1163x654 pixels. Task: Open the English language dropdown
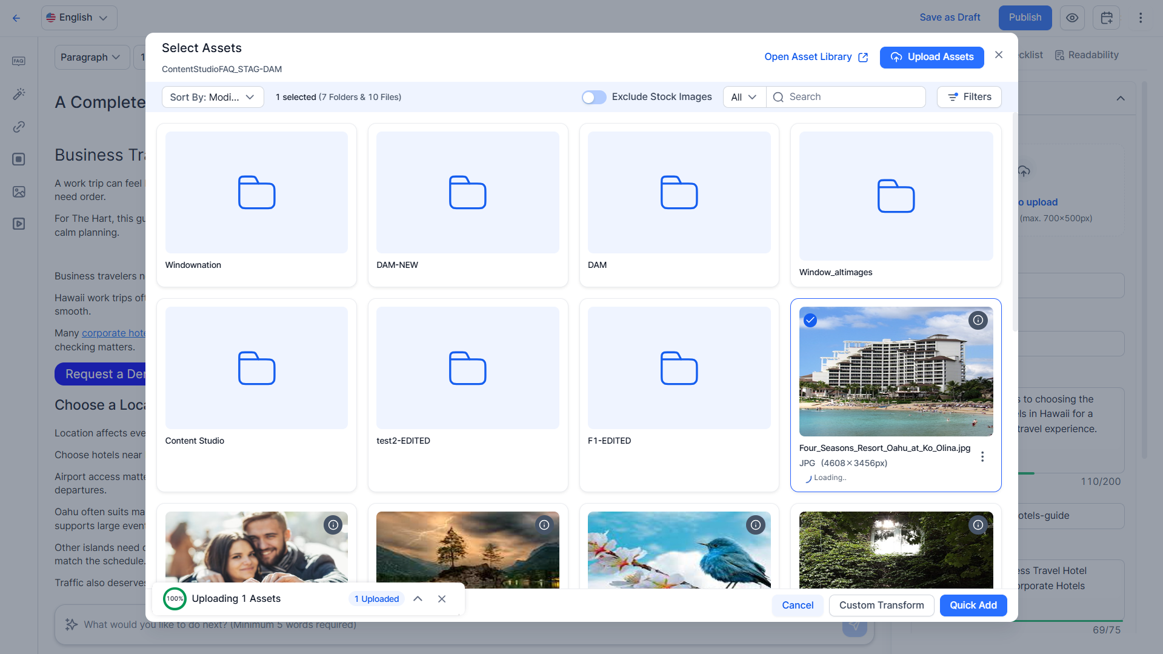coord(79,18)
